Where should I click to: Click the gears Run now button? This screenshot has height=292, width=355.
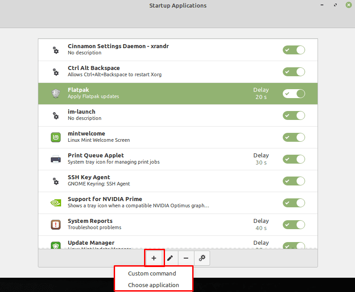[202, 258]
